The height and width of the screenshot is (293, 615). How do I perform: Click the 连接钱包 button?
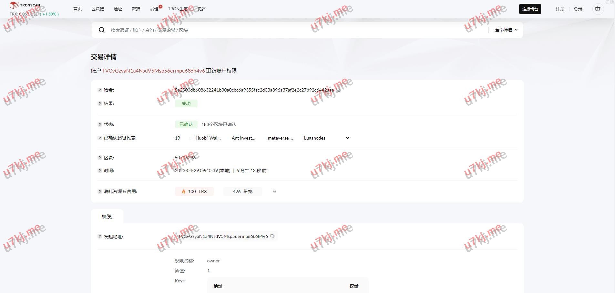(530, 9)
